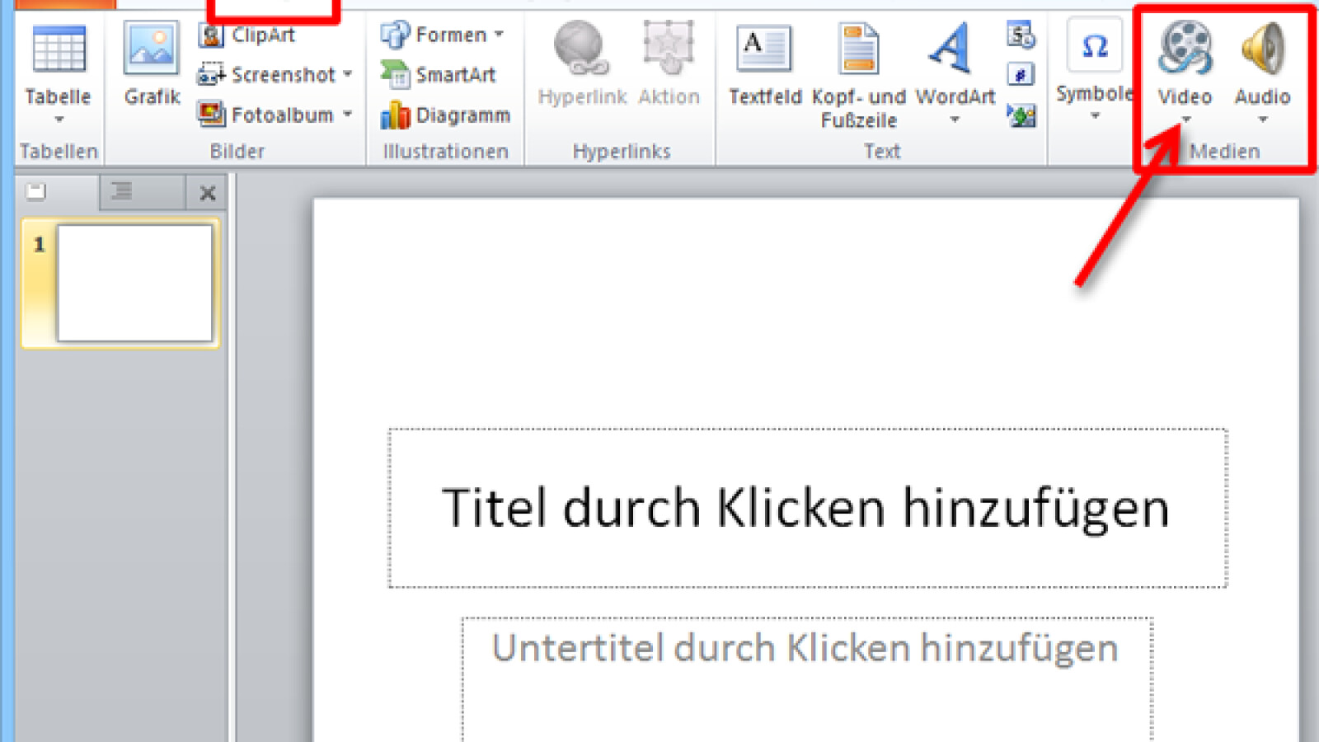Insert a Textfeld text box
The image size is (1319, 742).
tap(764, 49)
